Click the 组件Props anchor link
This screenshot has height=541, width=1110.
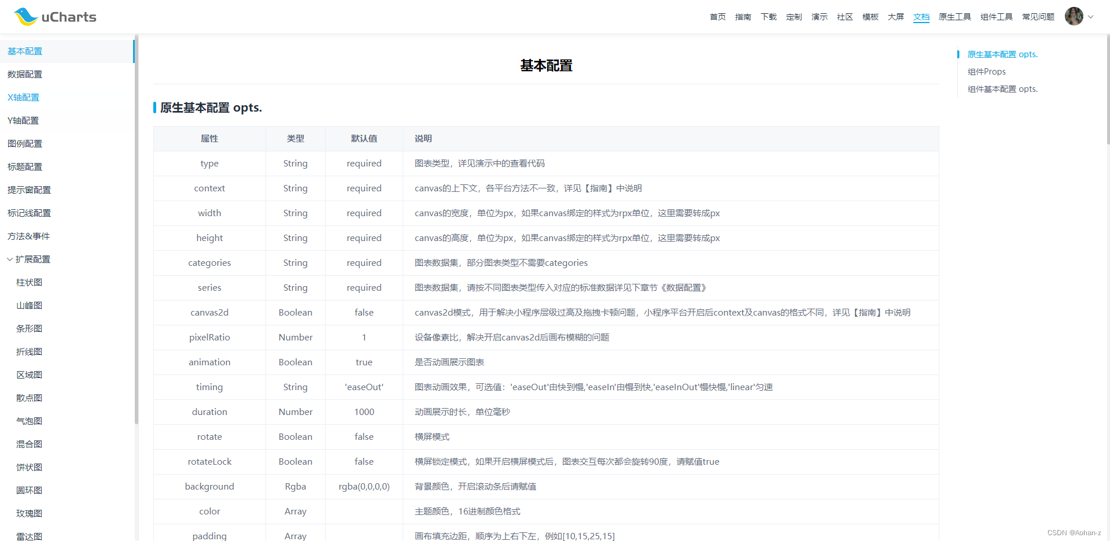pyautogui.click(x=987, y=71)
